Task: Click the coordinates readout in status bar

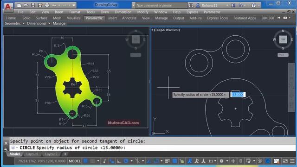Action: coord(42,161)
